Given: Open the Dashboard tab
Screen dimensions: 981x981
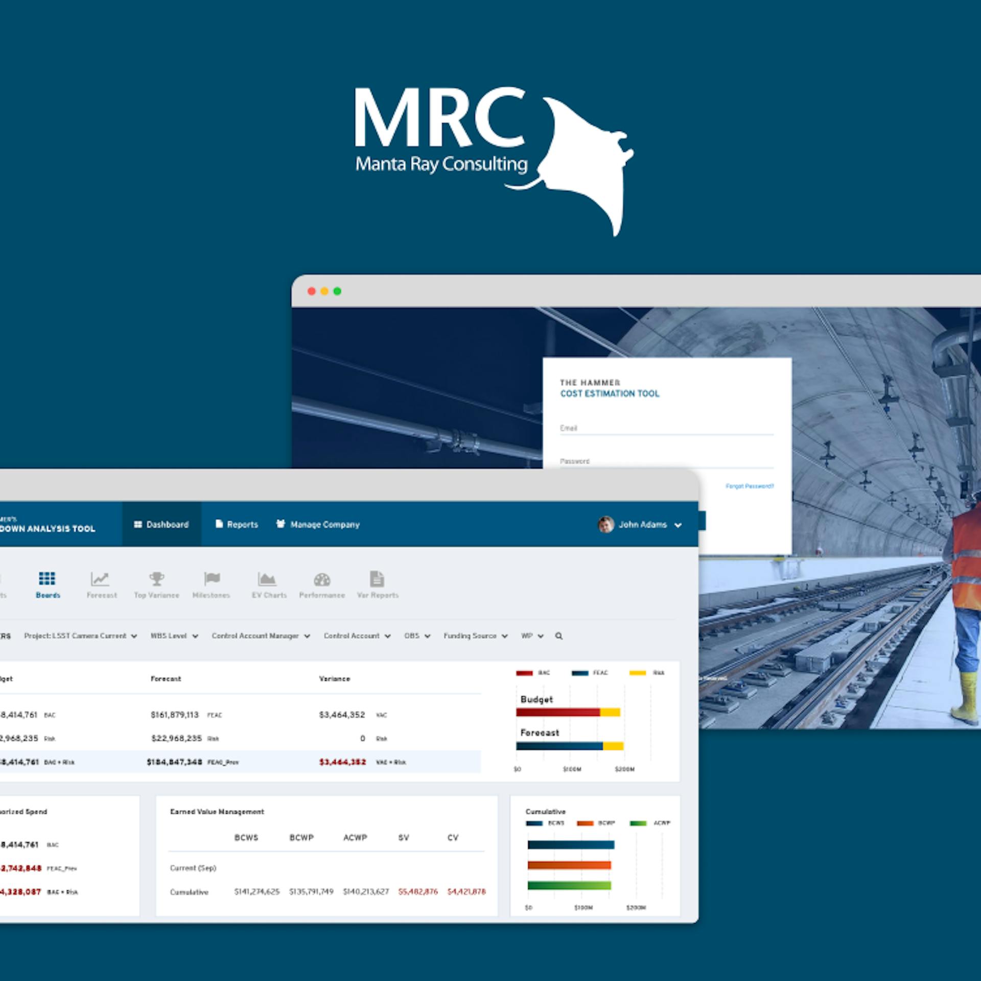Looking at the screenshot, I should (161, 524).
